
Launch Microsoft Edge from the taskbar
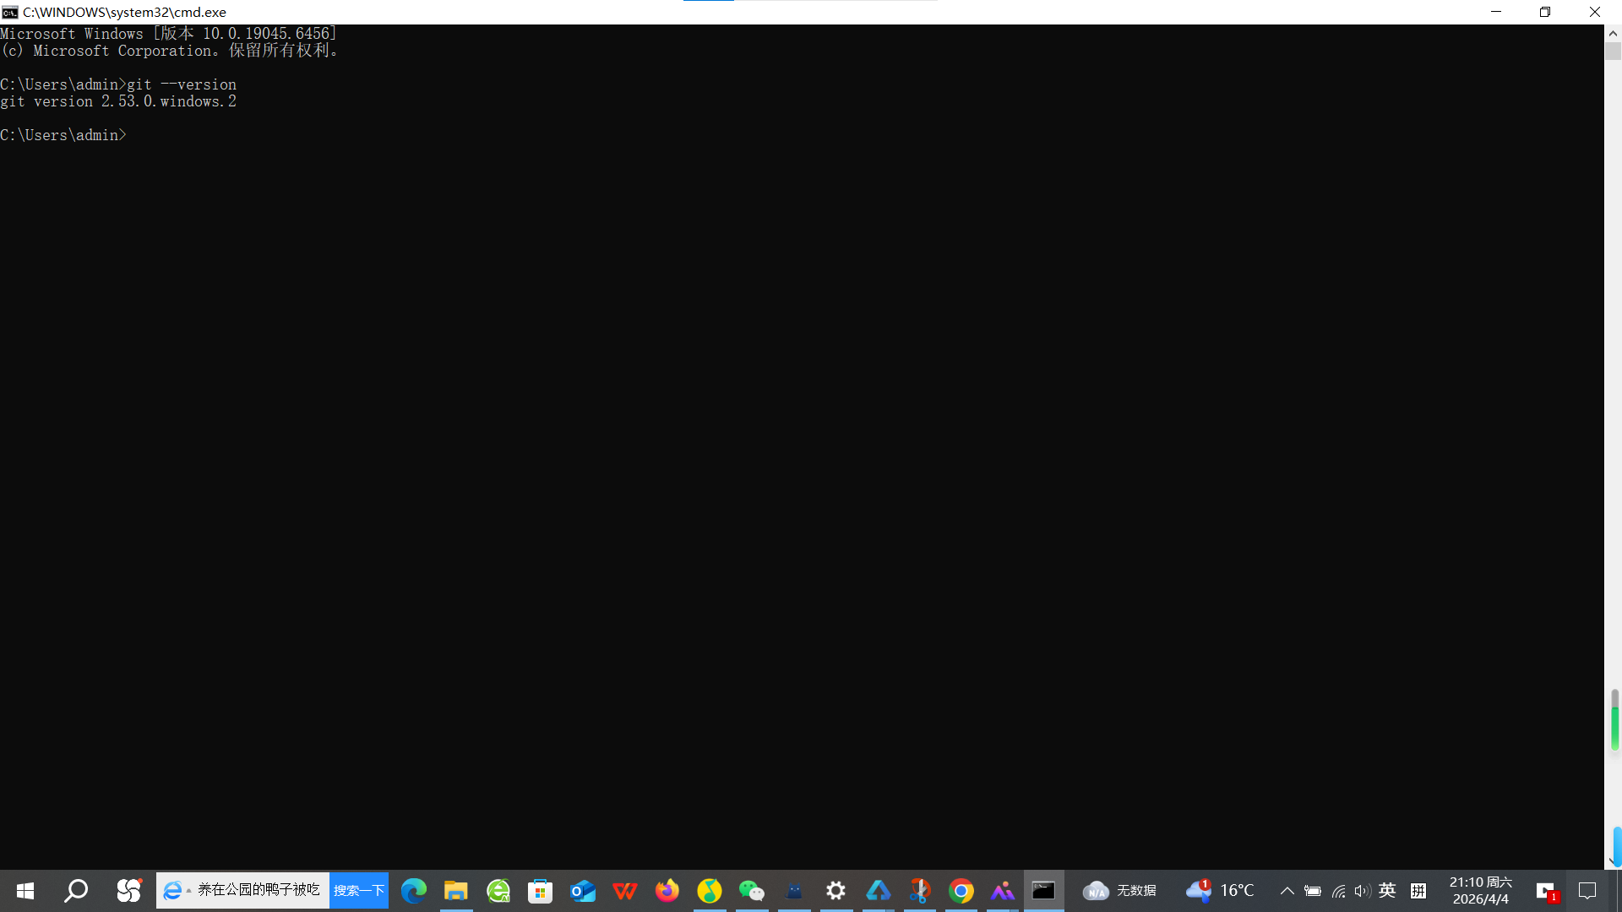(x=413, y=891)
